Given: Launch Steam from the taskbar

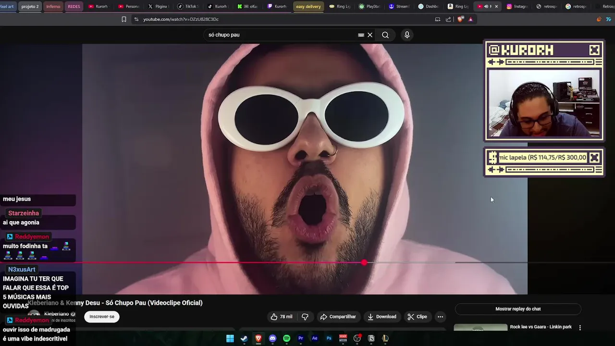Looking at the screenshot, I should tap(244, 338).
